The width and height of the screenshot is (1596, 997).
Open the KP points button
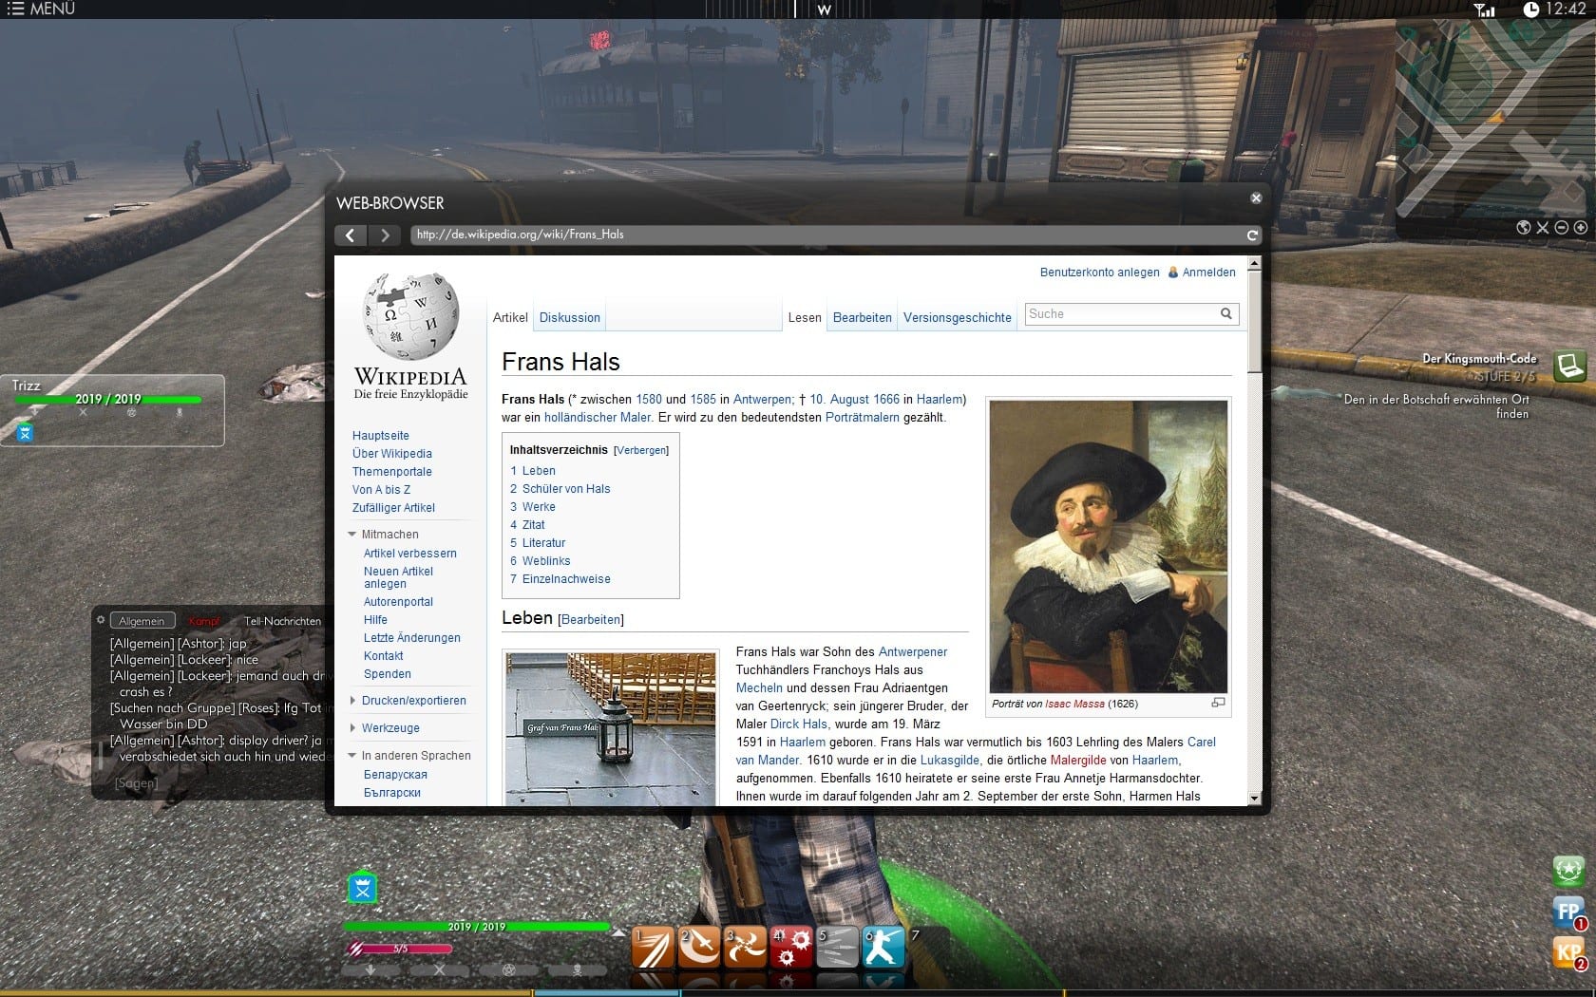point(1567,952)
